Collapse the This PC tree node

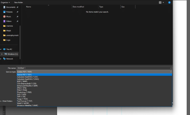click(x=1, y=49)
